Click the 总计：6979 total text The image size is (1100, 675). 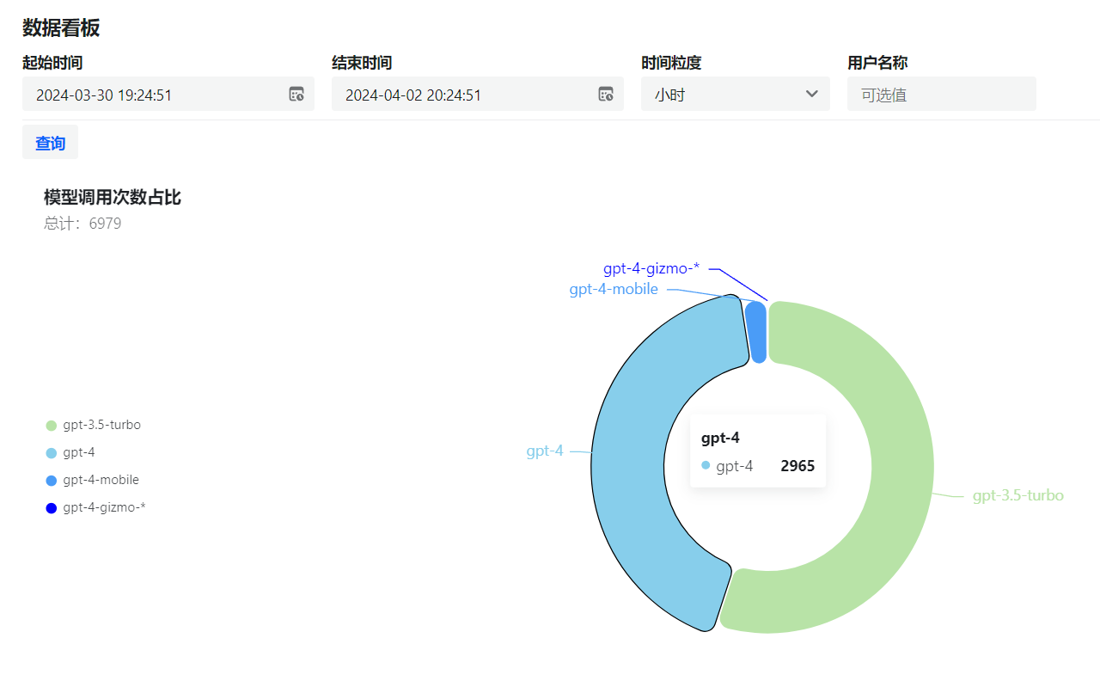pos(82,224)
